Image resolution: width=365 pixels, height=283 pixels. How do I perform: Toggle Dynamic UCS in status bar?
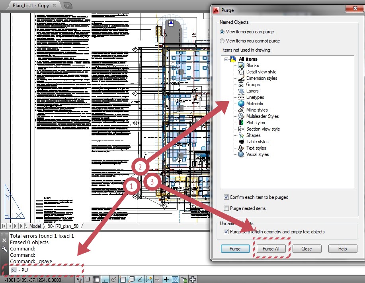point(149,279)
